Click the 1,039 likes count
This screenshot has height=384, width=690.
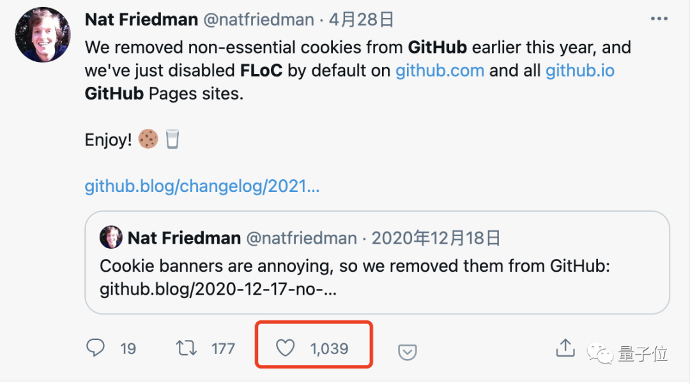coord(329,348)
